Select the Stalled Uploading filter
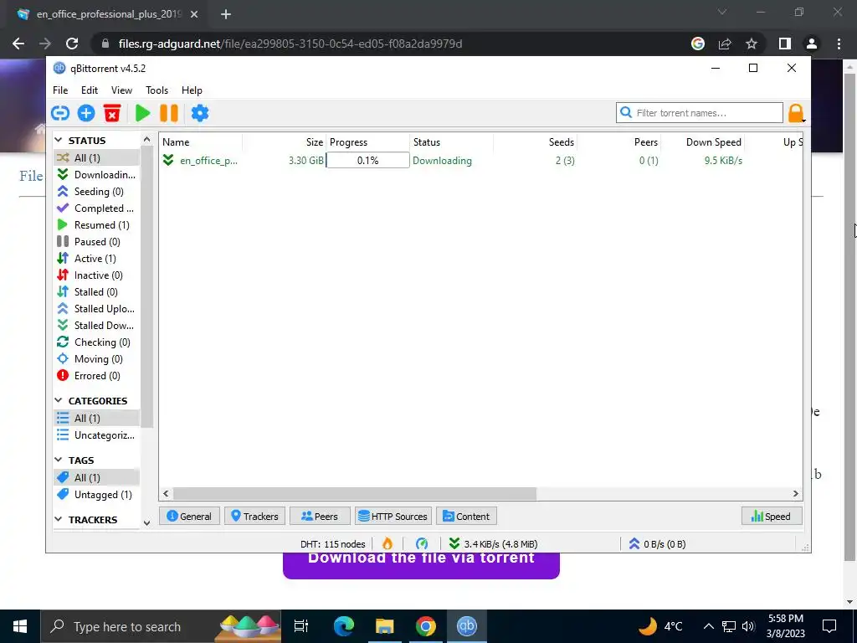Screen dimensions: 857x643 tap(96, 309)
